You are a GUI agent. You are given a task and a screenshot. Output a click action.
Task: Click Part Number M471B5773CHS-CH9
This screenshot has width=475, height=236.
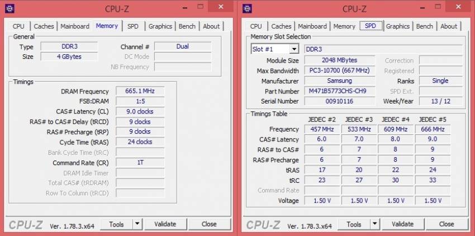tap(339, 91)
